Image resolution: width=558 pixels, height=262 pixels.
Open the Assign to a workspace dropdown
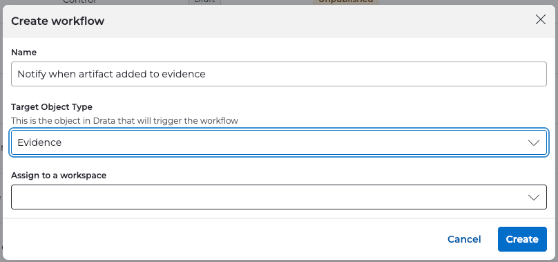(x=278, y=197)
